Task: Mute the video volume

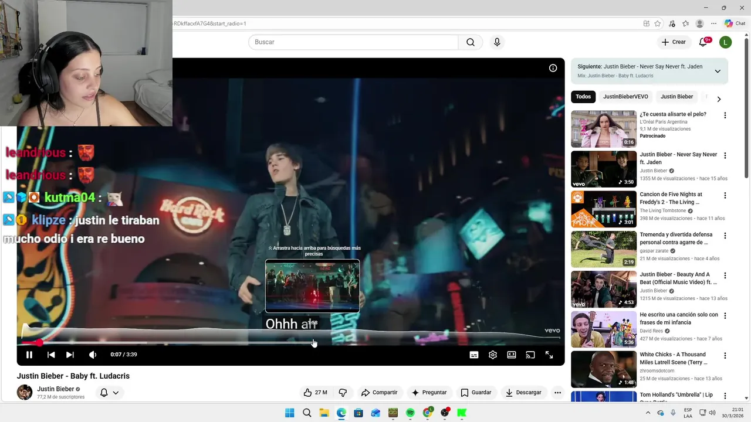Action: tap(92, 355)
